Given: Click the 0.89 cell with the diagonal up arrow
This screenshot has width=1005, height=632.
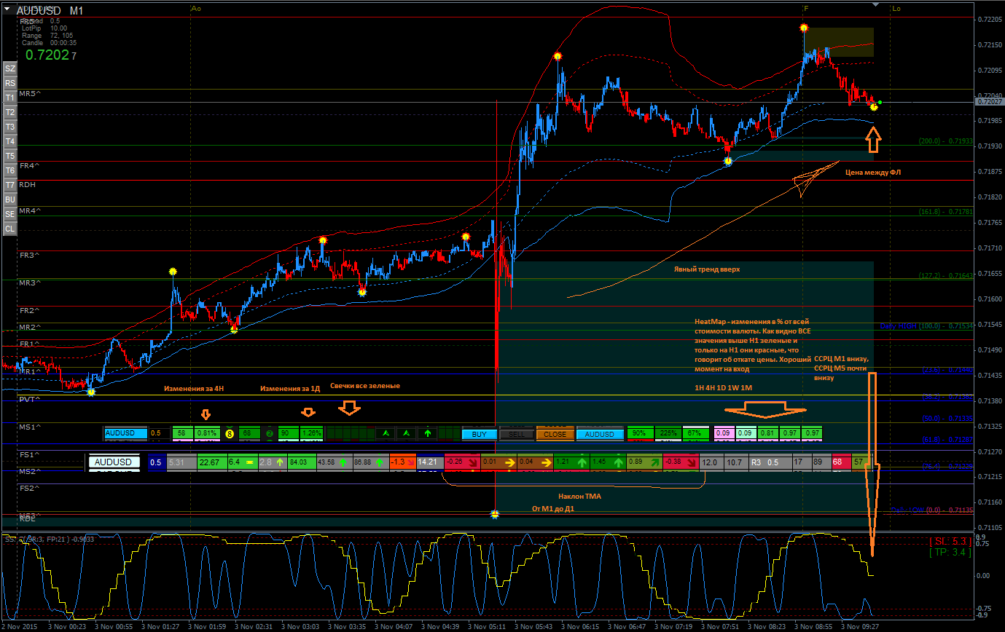Looking at the screenshot, I should pos(644,462).
